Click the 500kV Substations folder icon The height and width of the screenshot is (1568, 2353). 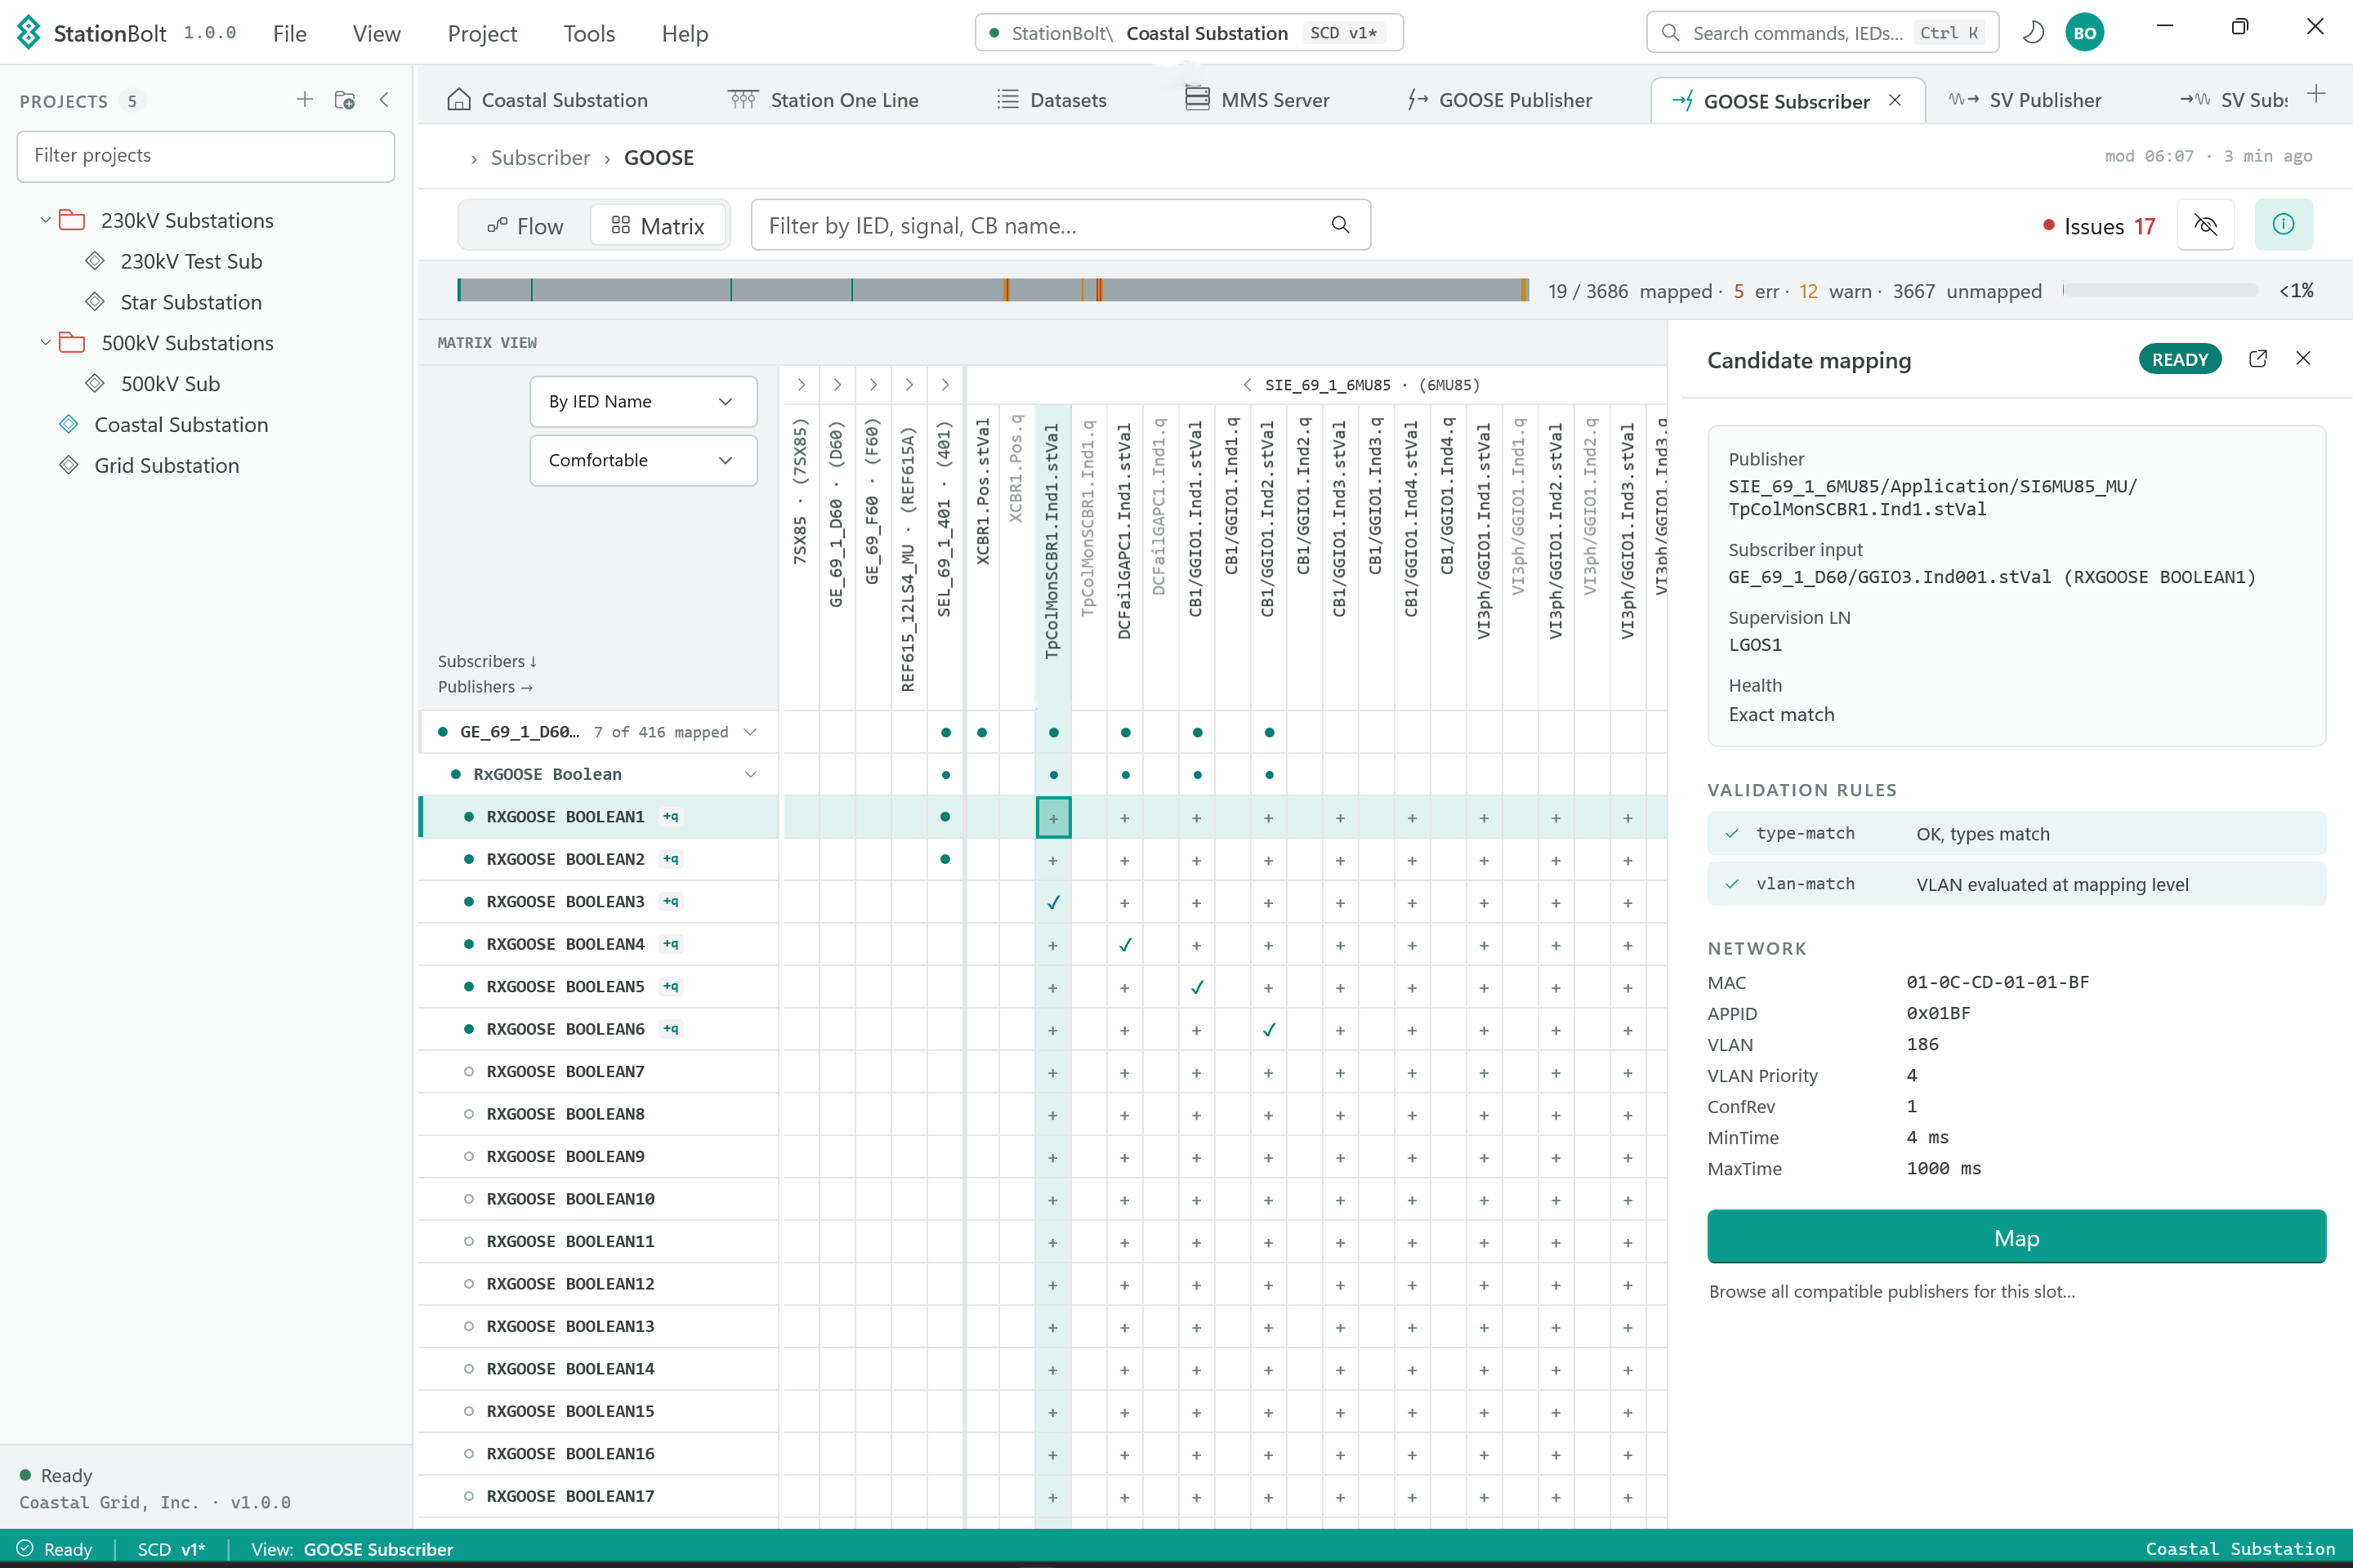(72, 343)
